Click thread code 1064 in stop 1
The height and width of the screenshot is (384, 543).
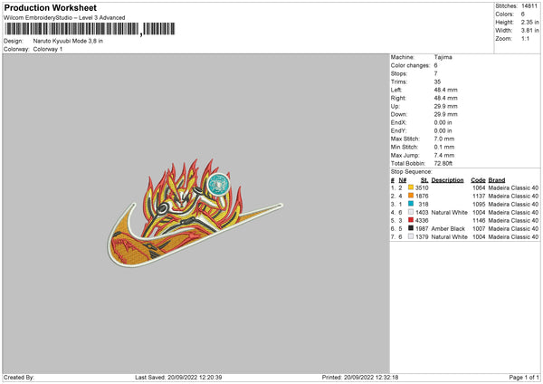tap(479, 187)
